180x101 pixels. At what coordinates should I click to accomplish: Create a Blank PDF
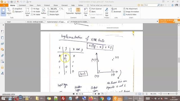tap(92, 12)
